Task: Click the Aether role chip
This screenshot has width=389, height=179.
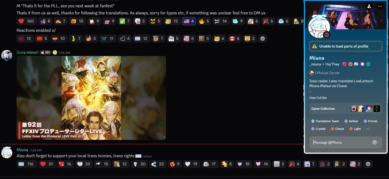Action: 351,121
